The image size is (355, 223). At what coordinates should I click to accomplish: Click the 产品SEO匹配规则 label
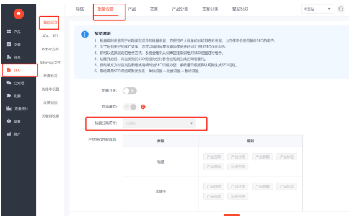click(103, 140)
